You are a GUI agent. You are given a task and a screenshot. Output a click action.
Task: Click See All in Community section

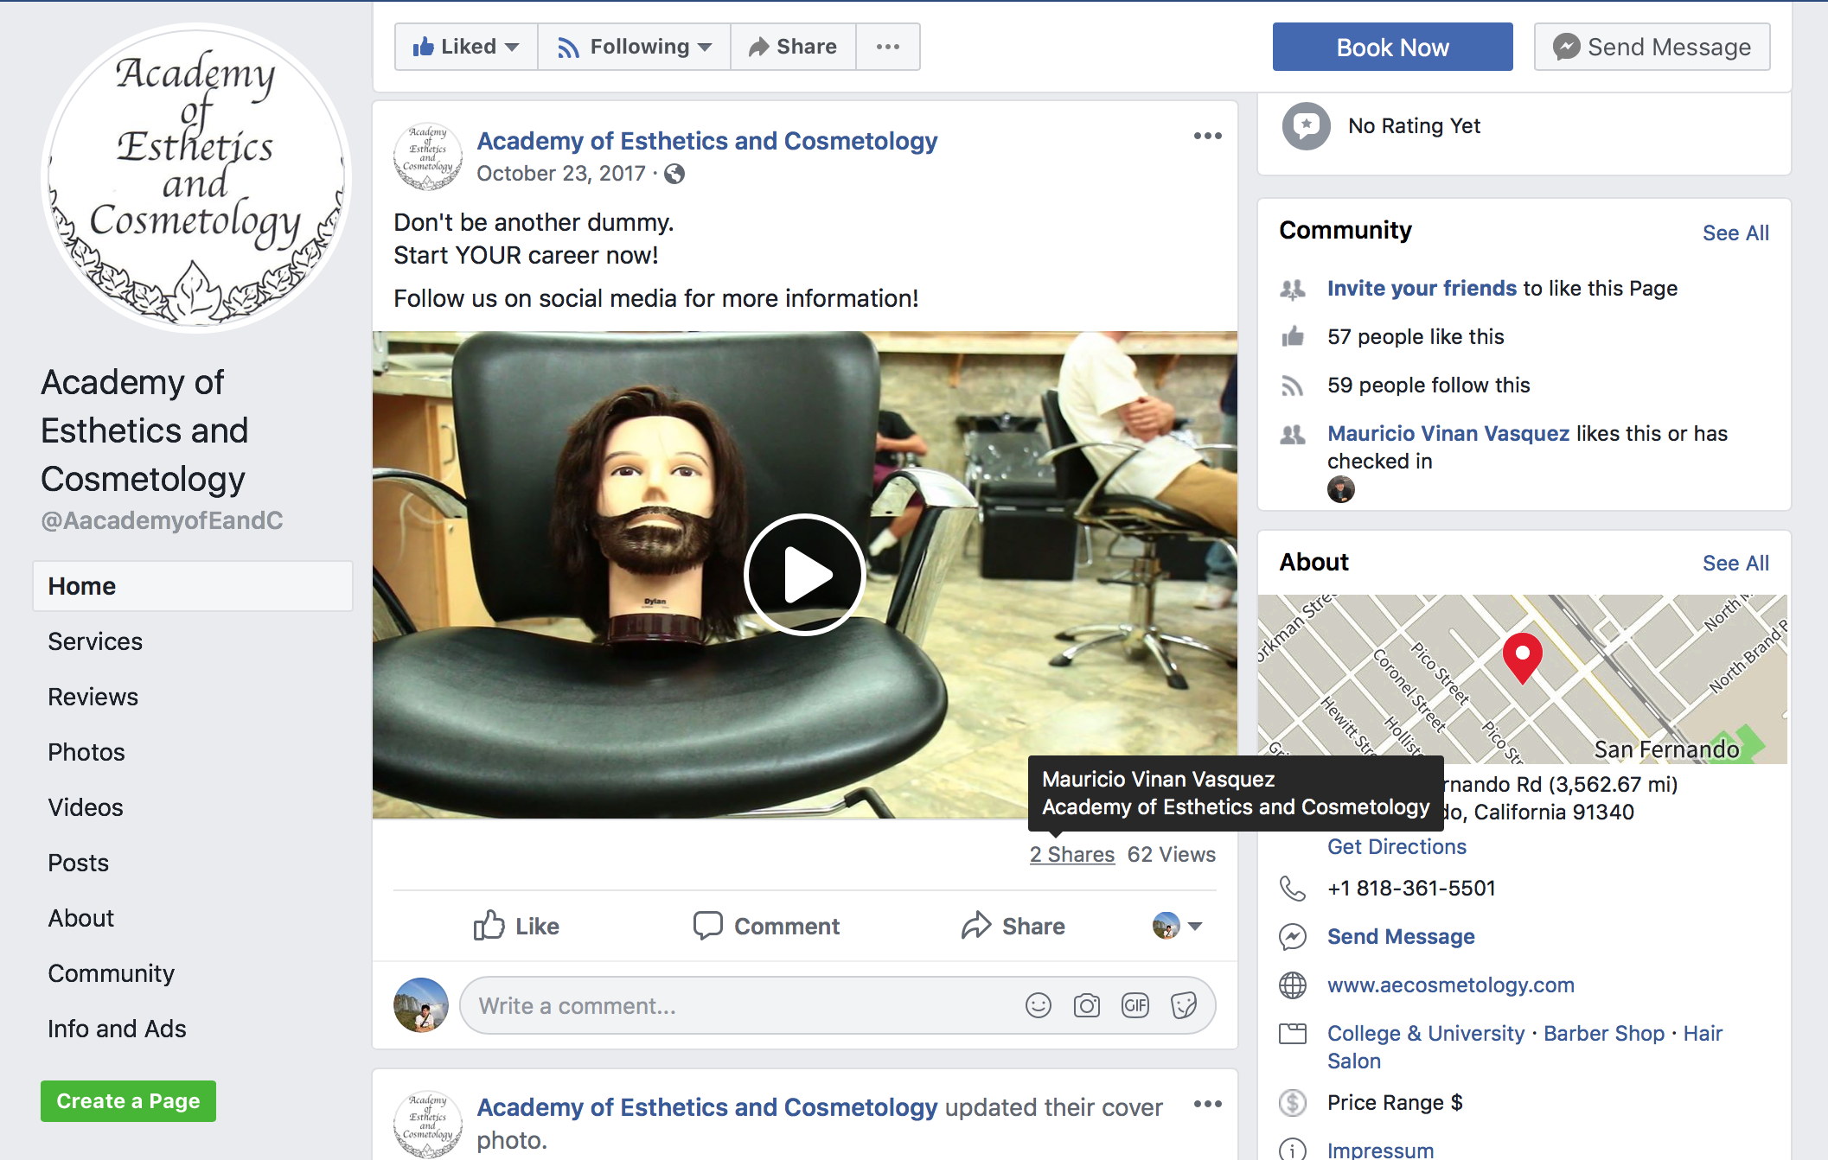point(1735,233)
